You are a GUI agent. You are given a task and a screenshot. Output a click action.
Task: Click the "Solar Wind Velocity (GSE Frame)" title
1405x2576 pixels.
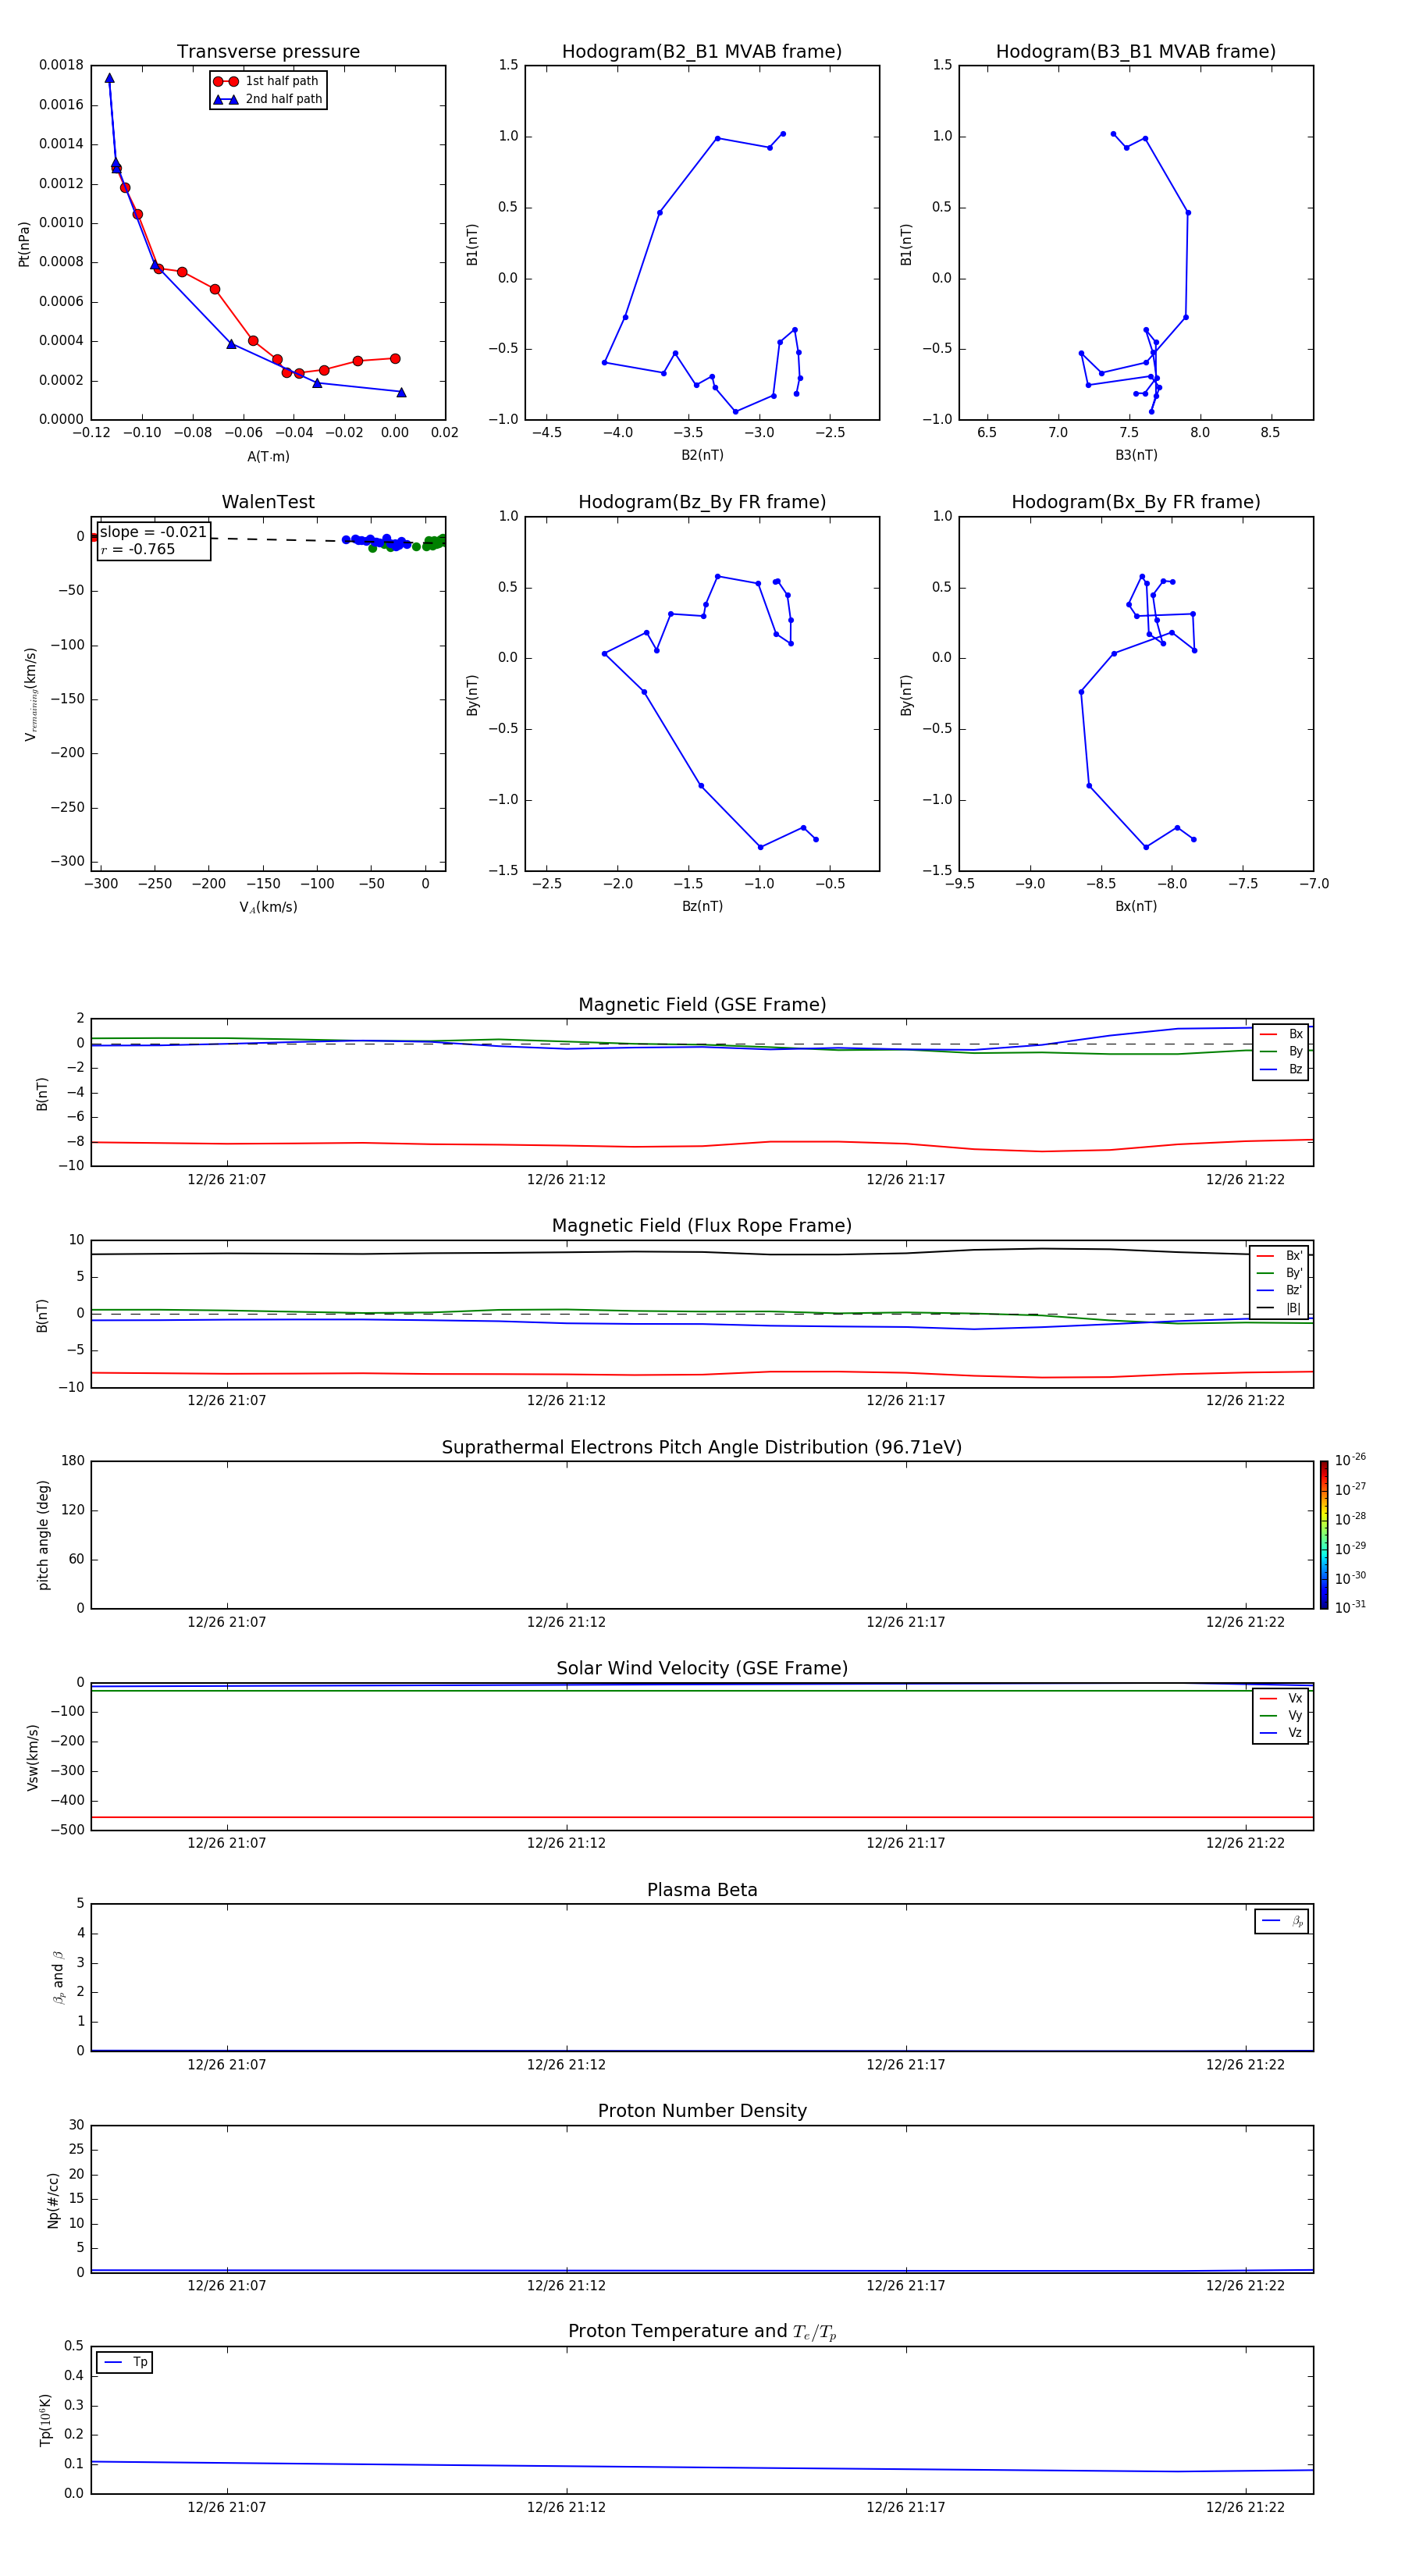(x=702, y=1669)
